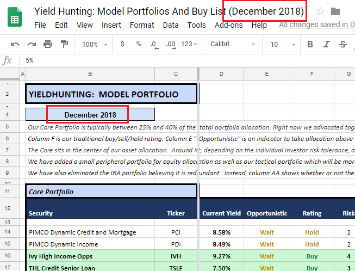Select the 8.49% yield cell
355x271 pixels.
pos(221,244)
